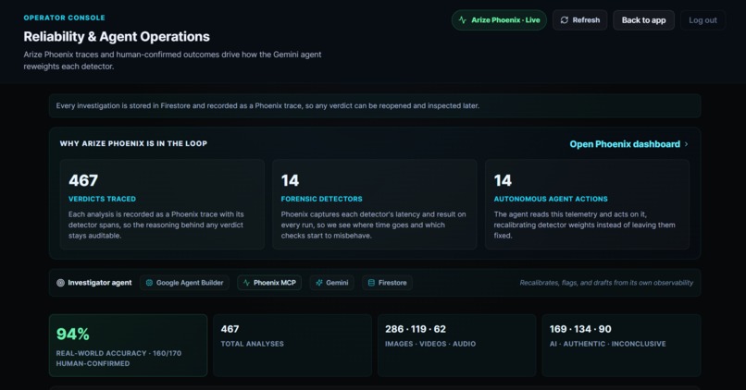Click the 94% real-world accuracy value
The image size is (746, 390).
point(73,334)
